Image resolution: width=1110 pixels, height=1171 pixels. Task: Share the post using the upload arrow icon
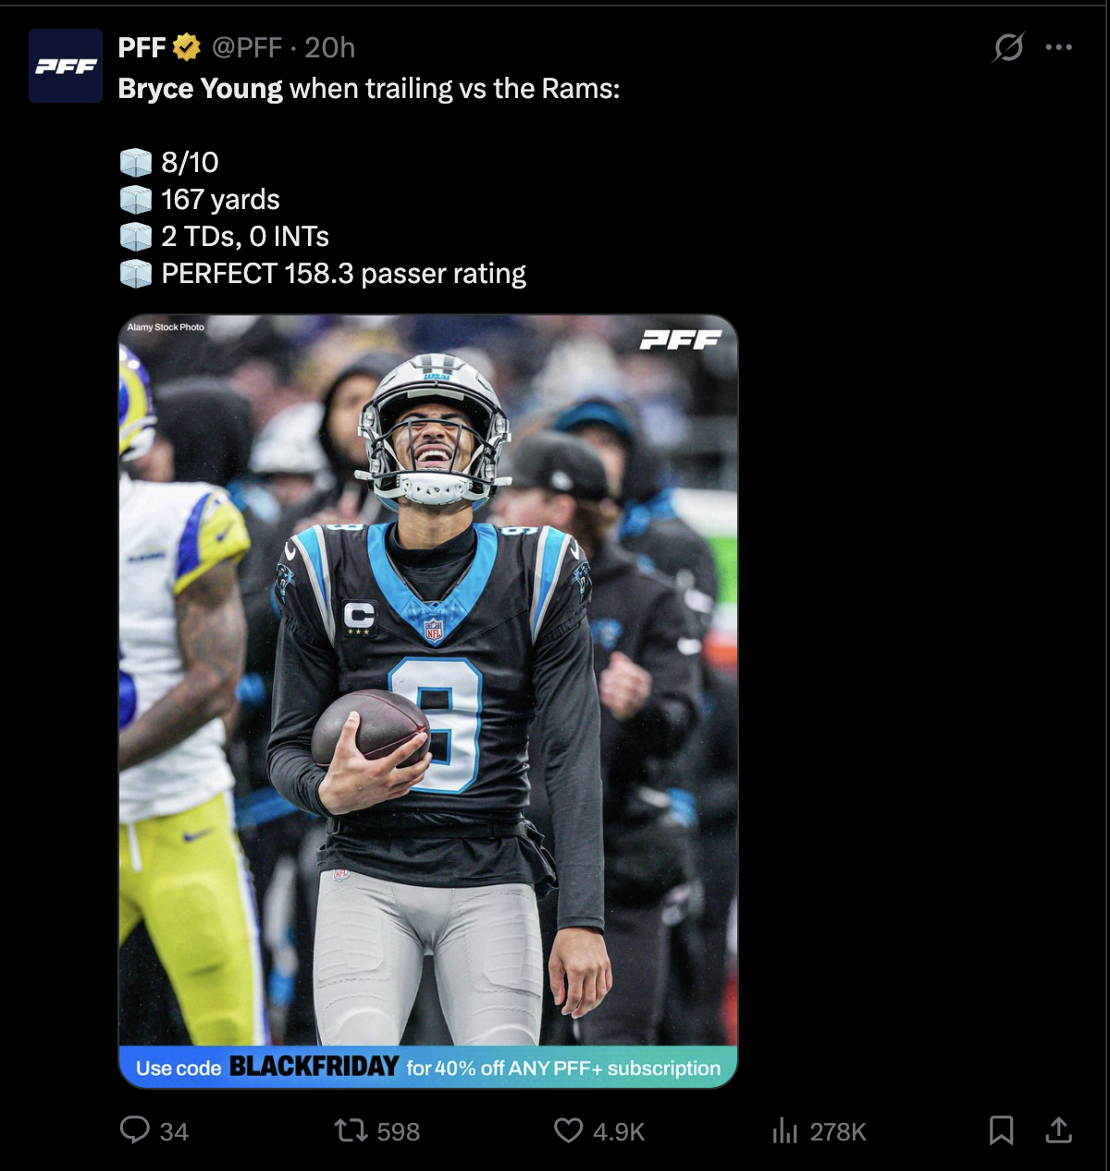tap(1058, 1129)
